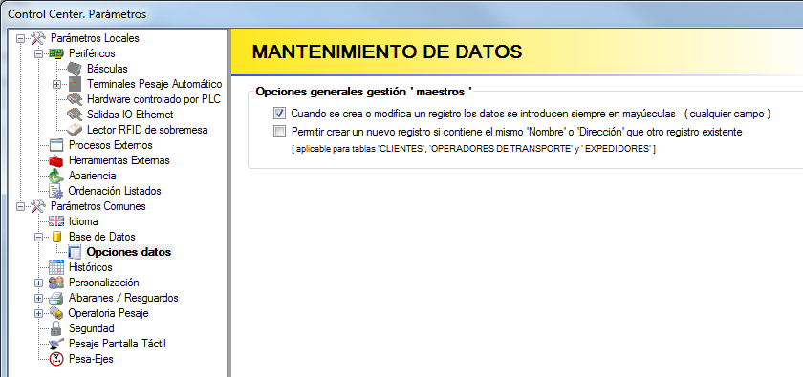The image size is (803, 377).
Task: Enable allowing duplicate Nombre or Dirección records
Action: pos(279,132)
